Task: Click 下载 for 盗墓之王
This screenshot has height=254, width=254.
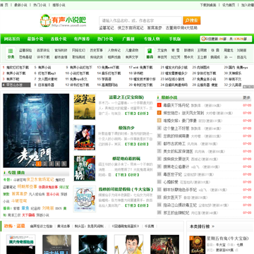Action: (x=130, y=114)
